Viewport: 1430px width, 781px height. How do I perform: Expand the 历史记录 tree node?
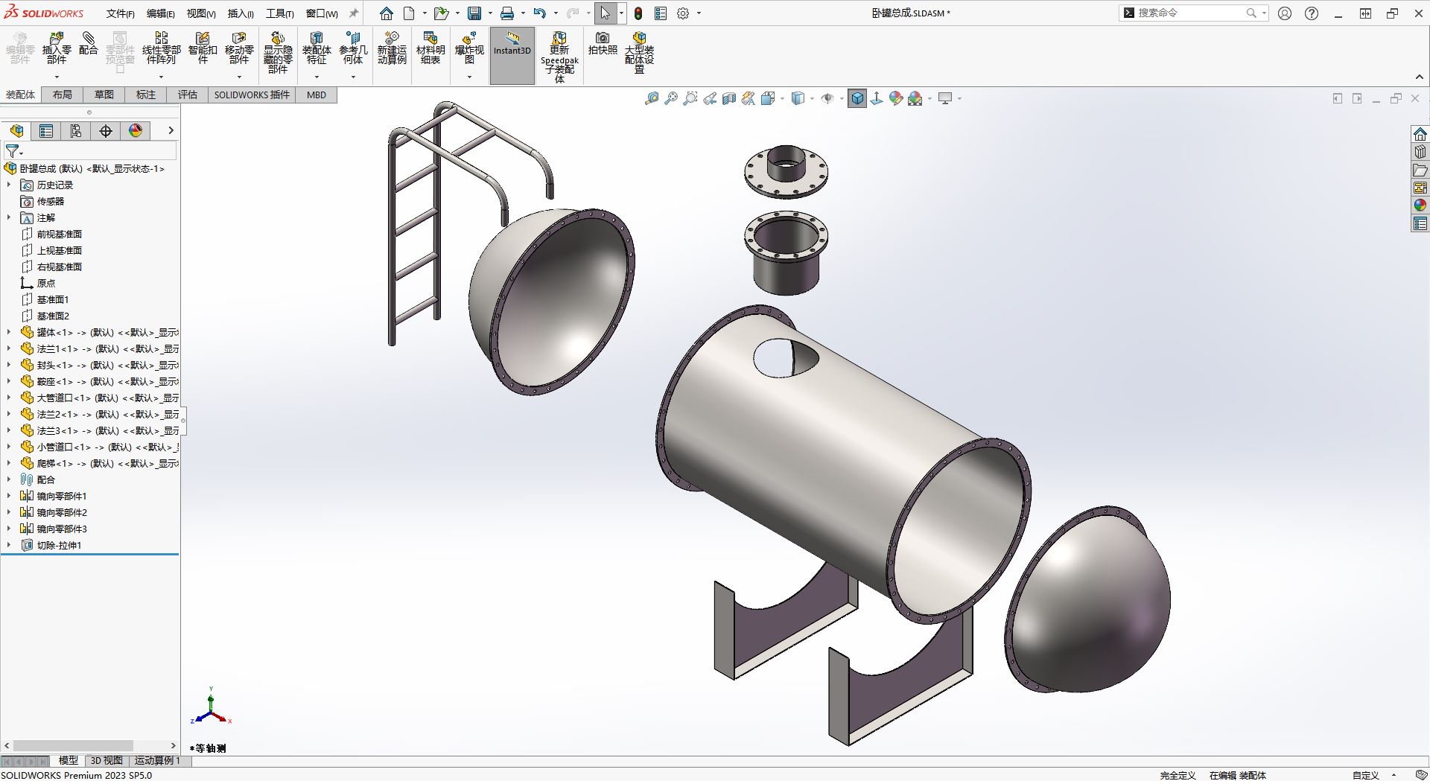(9, 185)
